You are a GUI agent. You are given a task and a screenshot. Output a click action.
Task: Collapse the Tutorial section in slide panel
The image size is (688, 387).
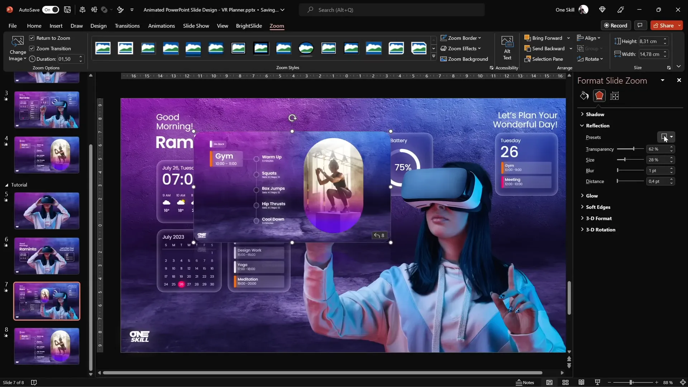click(6, 185)
